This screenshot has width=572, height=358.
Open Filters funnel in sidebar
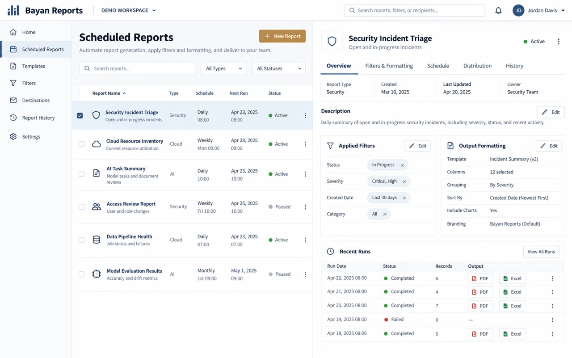(x=13, y=83)
